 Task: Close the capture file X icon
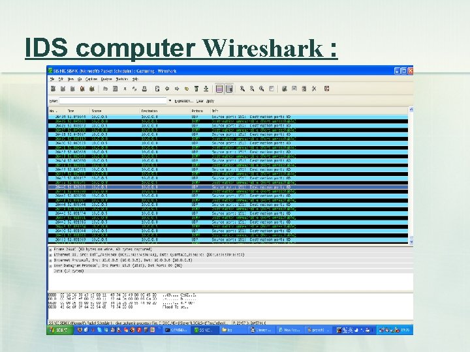pyautogui.click(x=125, y=89)
